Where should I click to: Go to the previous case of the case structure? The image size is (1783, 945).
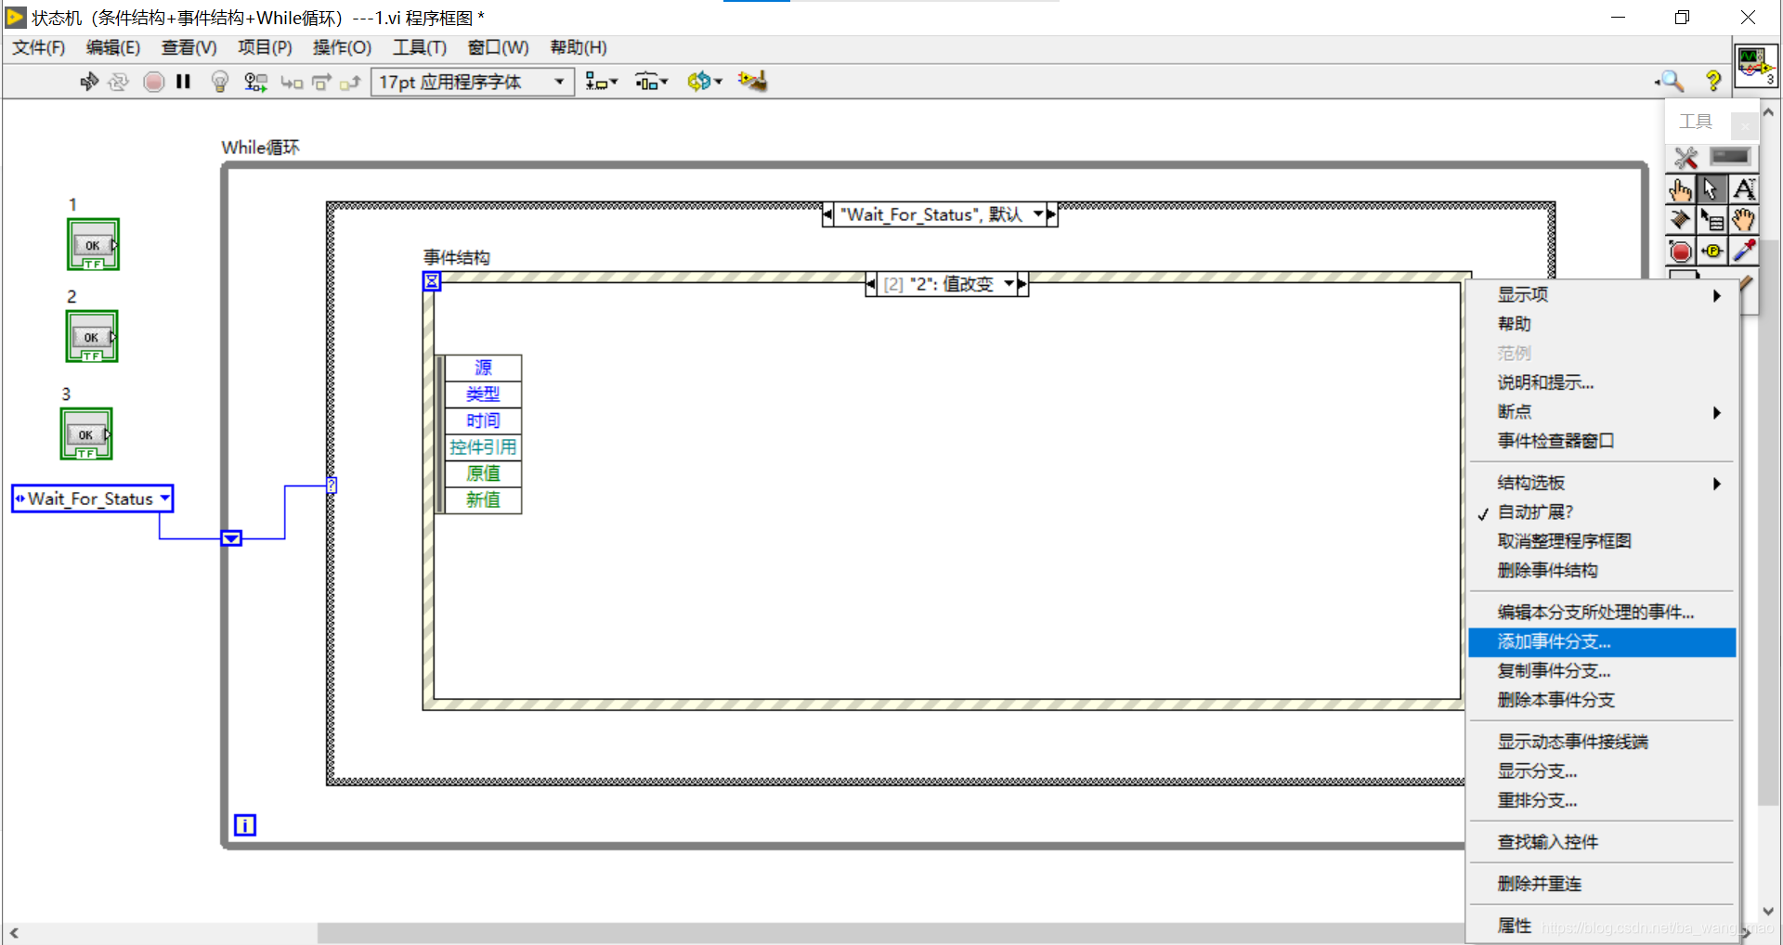point(826,214)
